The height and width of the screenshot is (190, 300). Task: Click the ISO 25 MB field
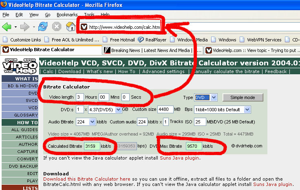[x=200, y=122]
